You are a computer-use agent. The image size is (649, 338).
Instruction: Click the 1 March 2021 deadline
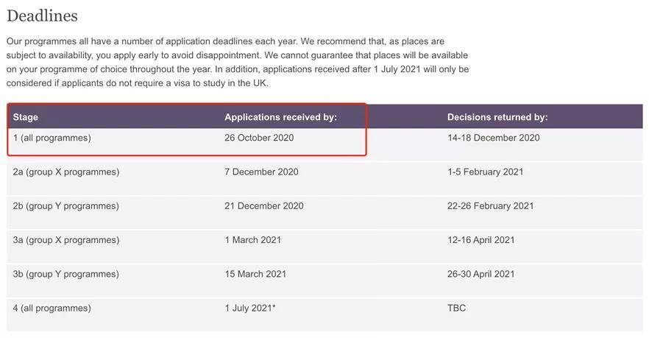252,240
